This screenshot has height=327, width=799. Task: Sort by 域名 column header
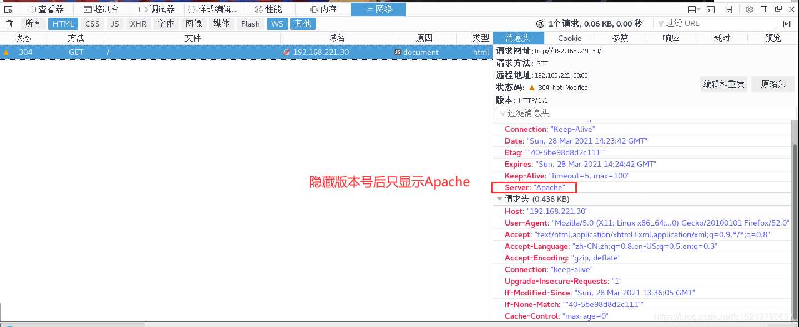click(x=336, y=38)
